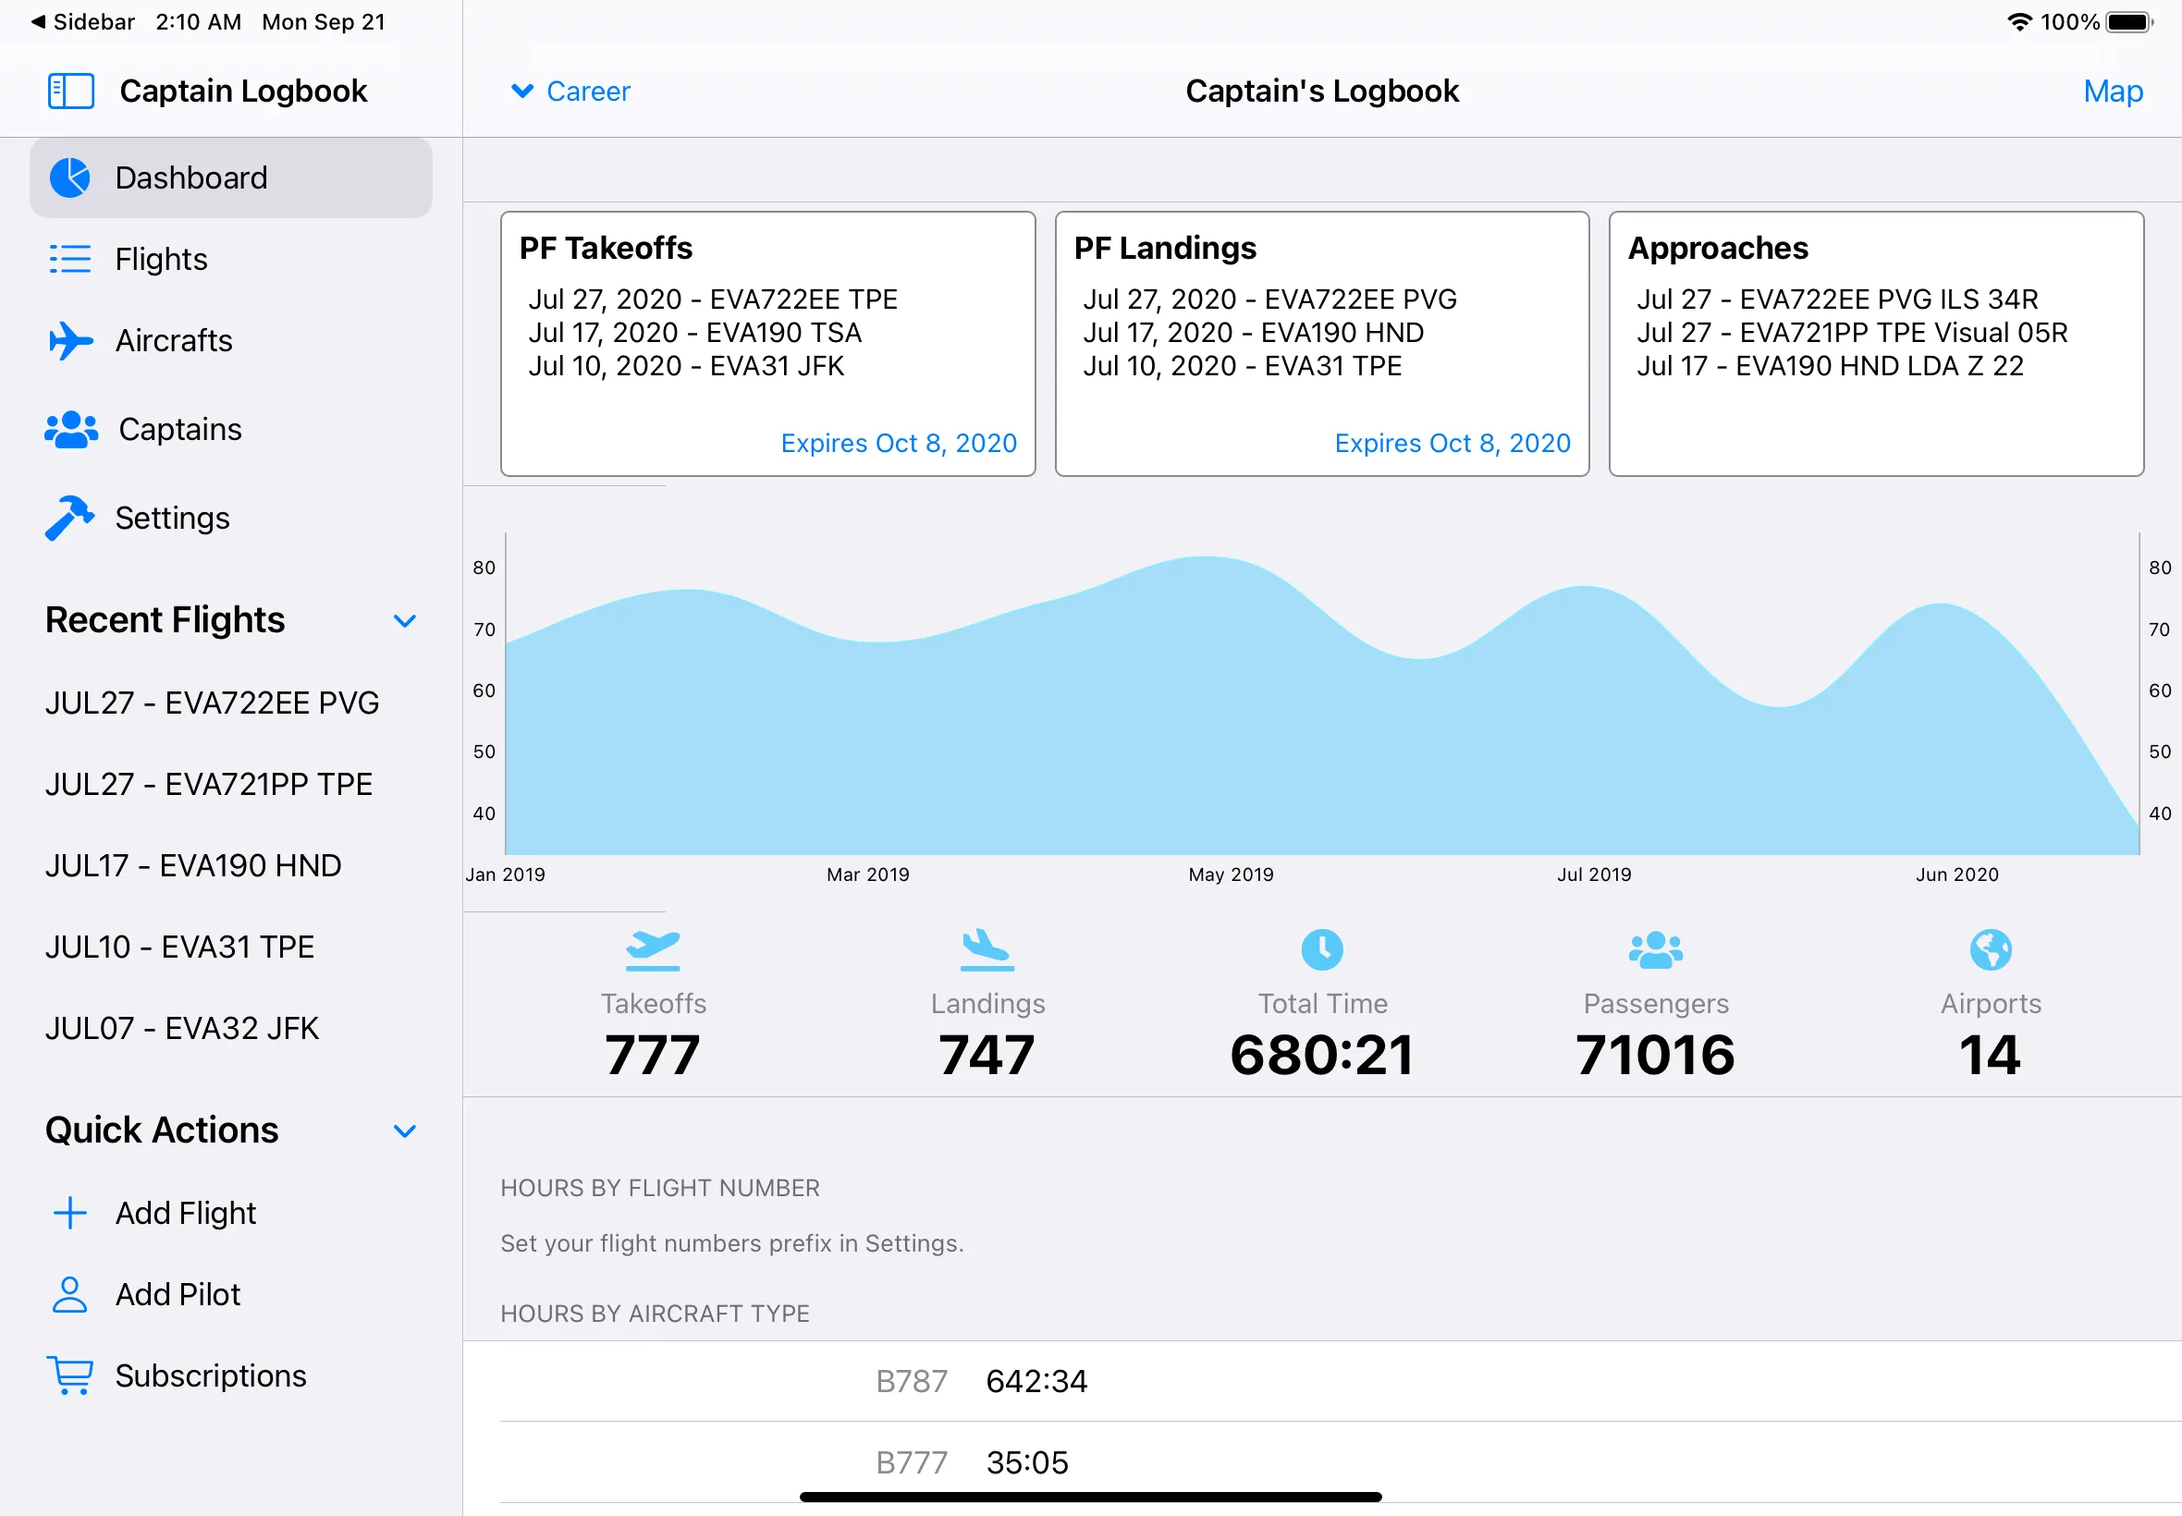
Task: Toggle the sidebar panel icon
Action: 70,92
